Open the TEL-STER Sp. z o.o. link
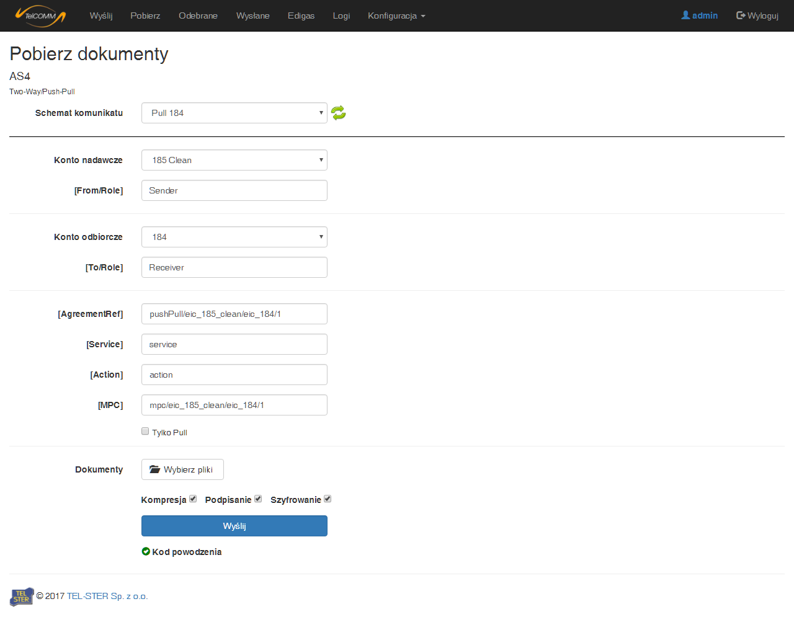The height and width of the screenshot is (635, 794). pyautogui.click(x=107, y=596)
